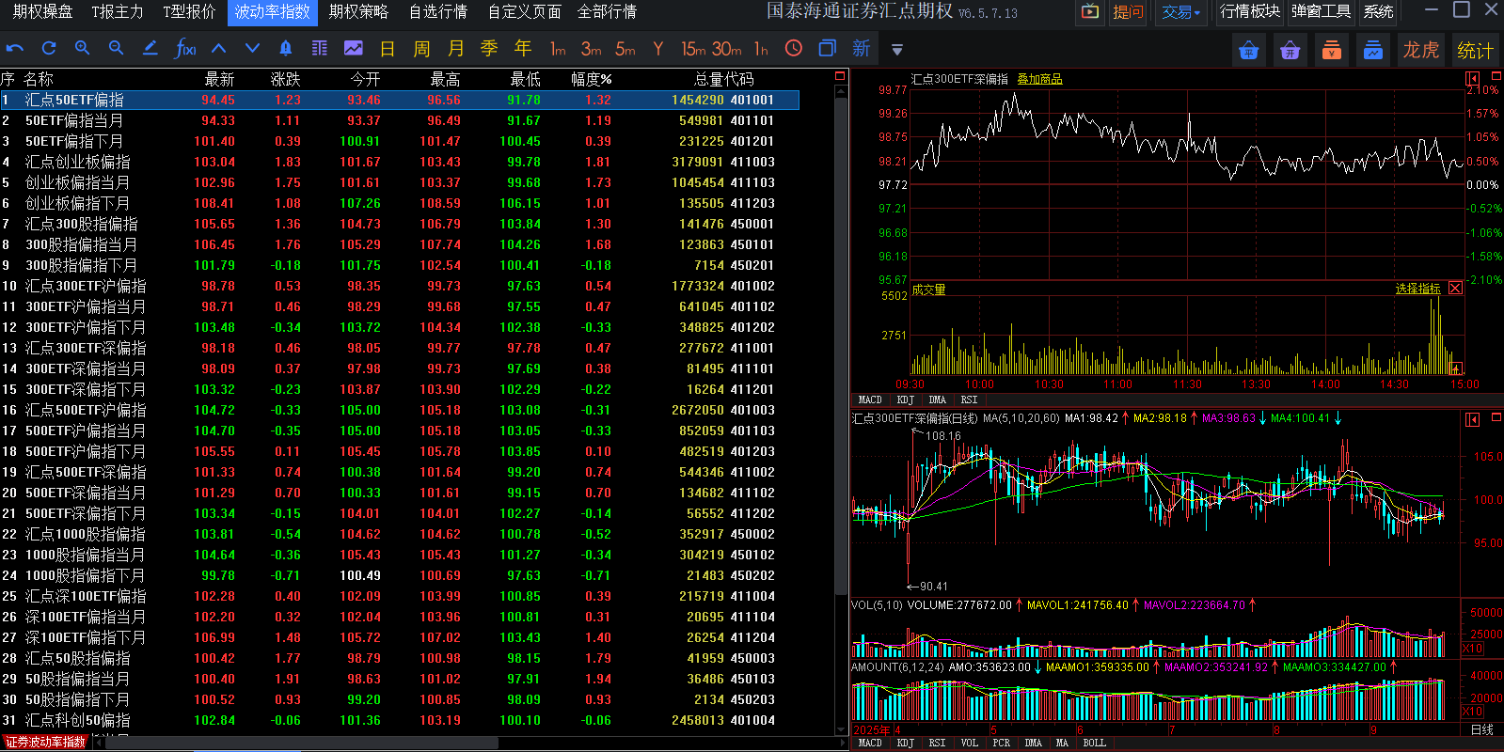Open the purple chart image icon
1504x752 pixels.
click(x=354, y=48)
